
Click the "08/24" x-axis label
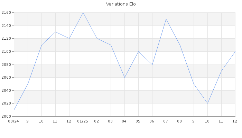[x=14, y=121]
